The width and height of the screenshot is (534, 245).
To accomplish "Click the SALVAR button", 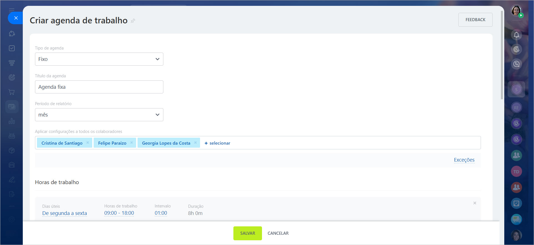I will pyautogui.click(x=247, y=233).
